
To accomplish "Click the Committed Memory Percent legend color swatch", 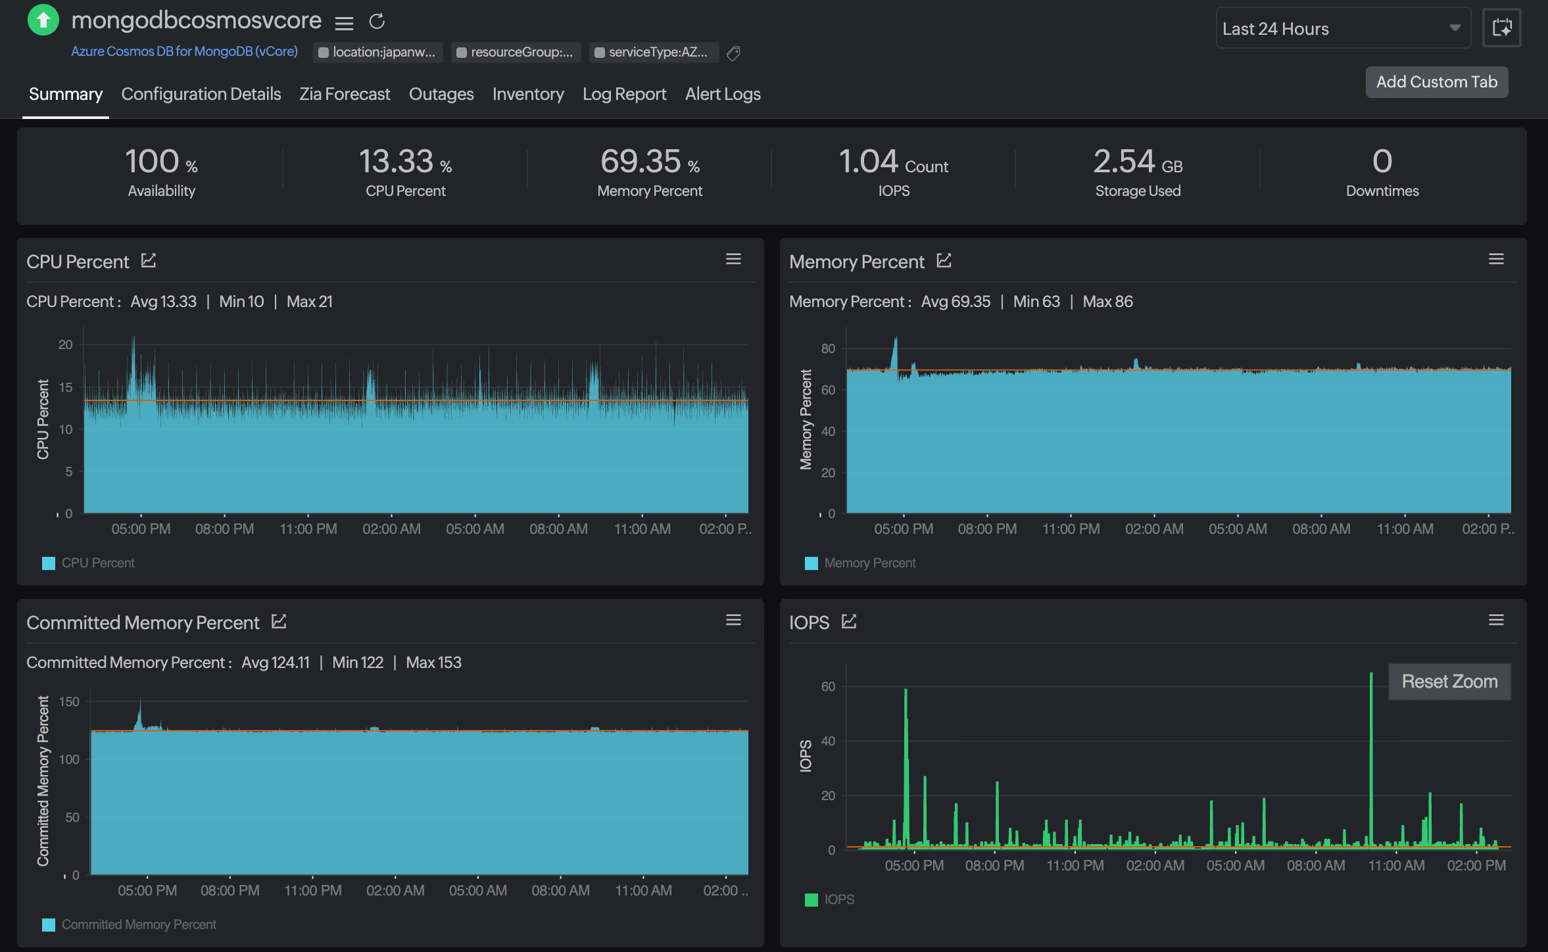I will [x=48, y=924].
